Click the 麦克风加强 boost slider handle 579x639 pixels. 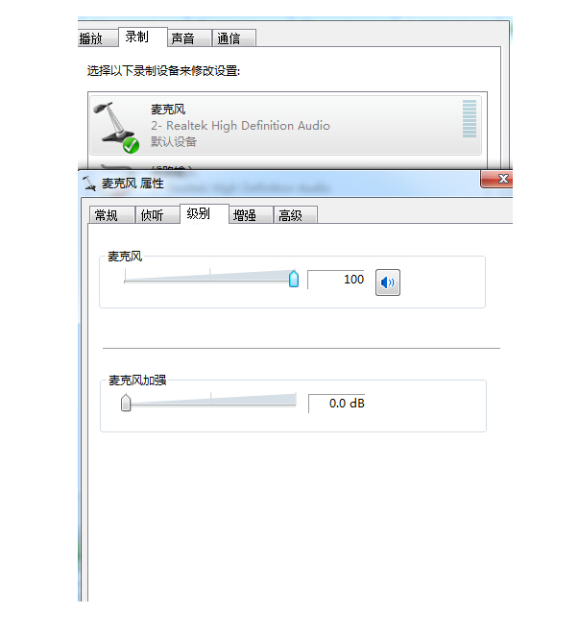tap(126, 403)
